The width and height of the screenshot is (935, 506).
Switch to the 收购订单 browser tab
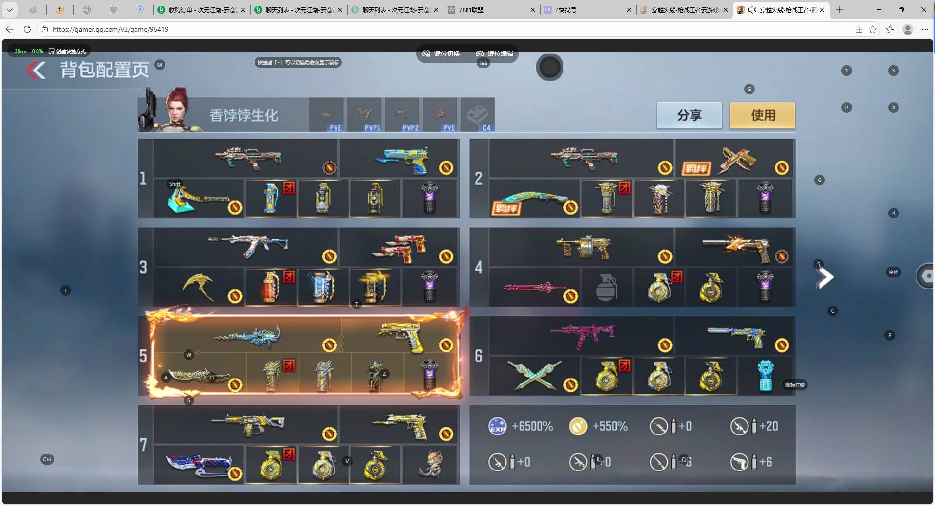click(x=202, y=10)
